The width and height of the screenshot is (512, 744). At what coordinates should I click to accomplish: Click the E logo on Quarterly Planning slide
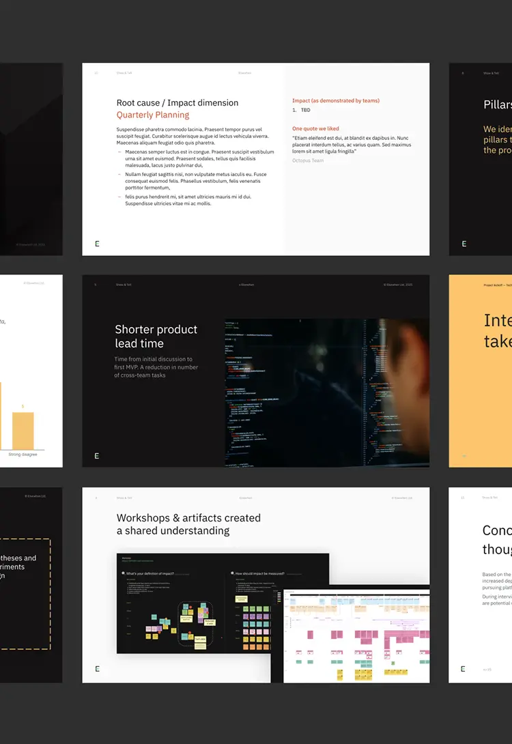tap(97, 244)
